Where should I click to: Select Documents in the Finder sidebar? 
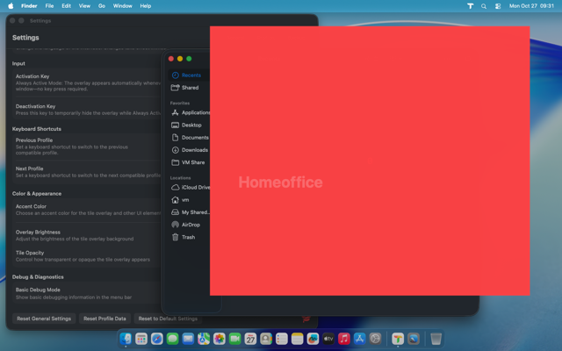[190, 138]
